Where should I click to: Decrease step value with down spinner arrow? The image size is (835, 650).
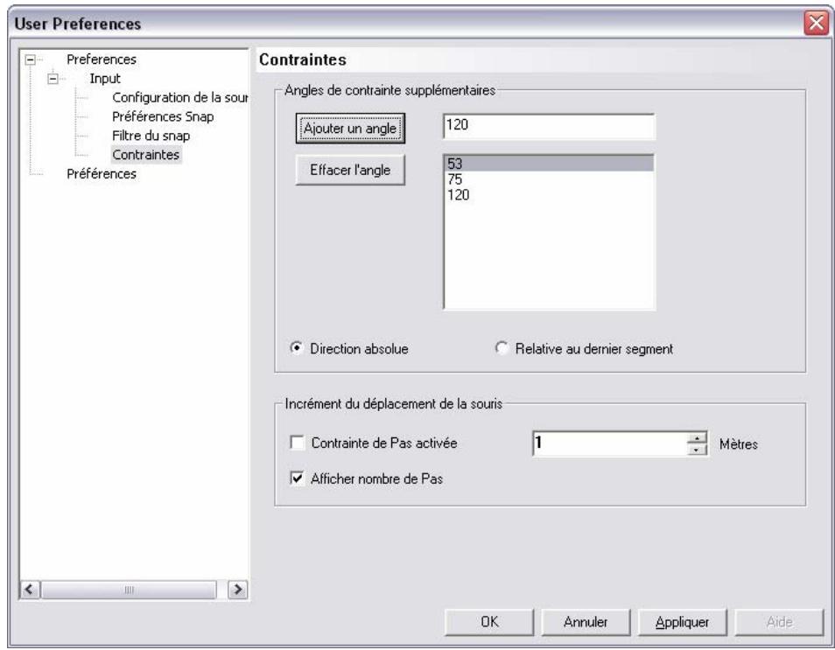pyautogui.click(x=697, y=449)
